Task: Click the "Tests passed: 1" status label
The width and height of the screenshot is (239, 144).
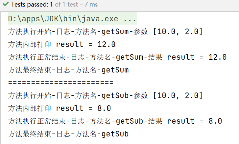Action: [x=28, y=5]
